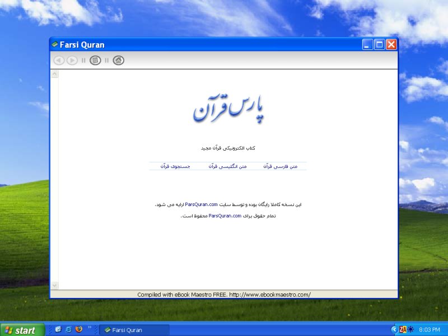Image resolution: width=448 pixels, height=336 pixels.
Task: Click the Show Desktop Quick Launch icon
Action: point(58,329)
